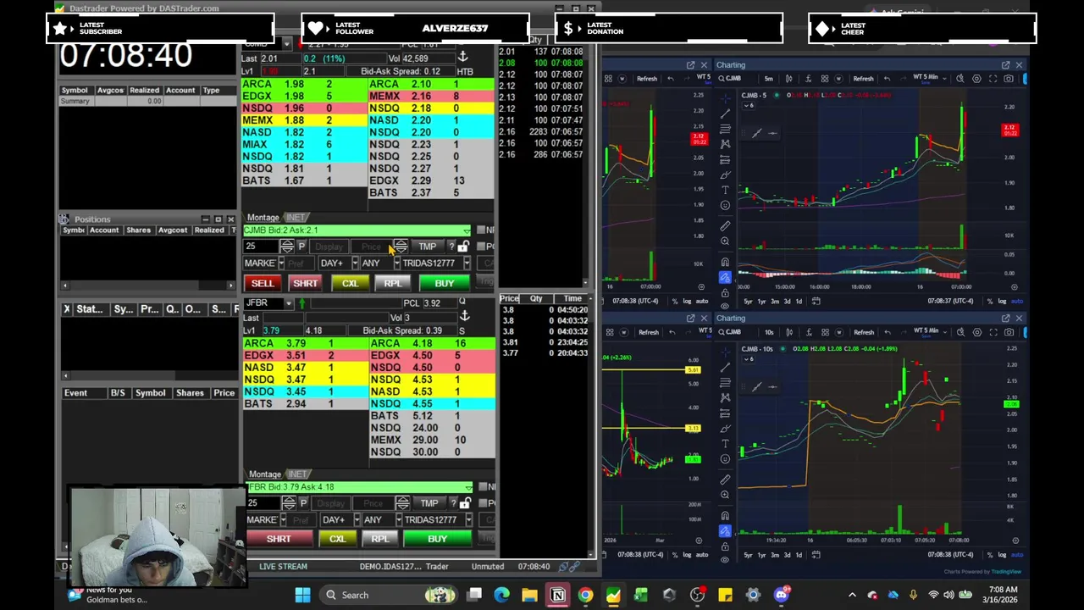
Task: Select text tool in lower chart sidebar
Action: [x=725, y=443]
